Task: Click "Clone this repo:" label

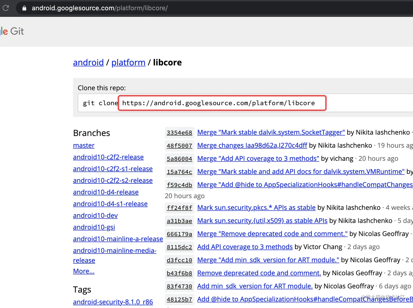Action: pos(102,88)
